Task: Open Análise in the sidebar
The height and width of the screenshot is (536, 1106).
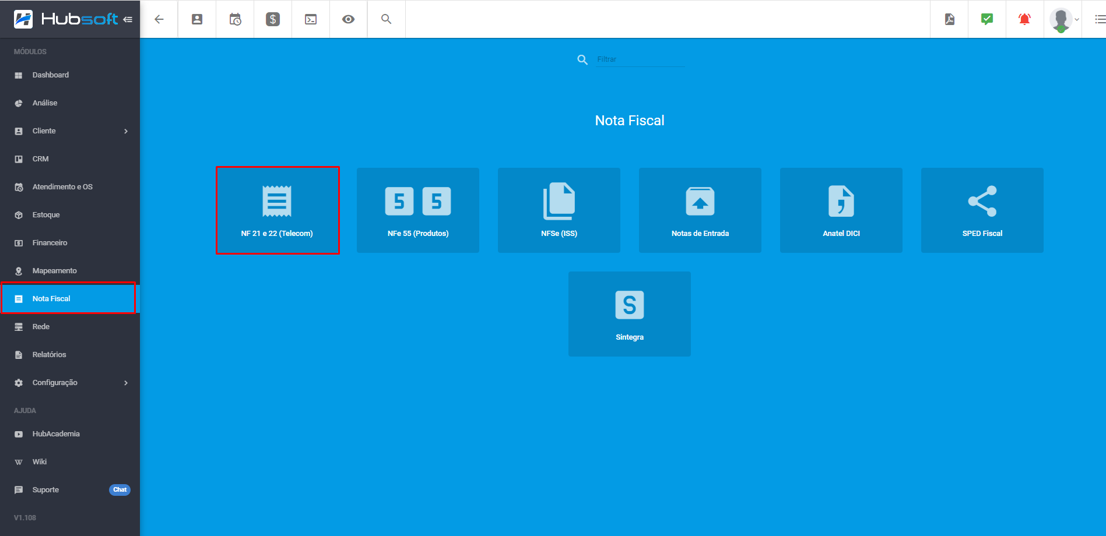Action: (x=70, y=103)
